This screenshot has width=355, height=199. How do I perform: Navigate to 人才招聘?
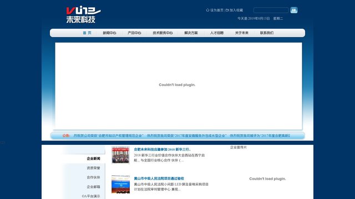(217, 33)
